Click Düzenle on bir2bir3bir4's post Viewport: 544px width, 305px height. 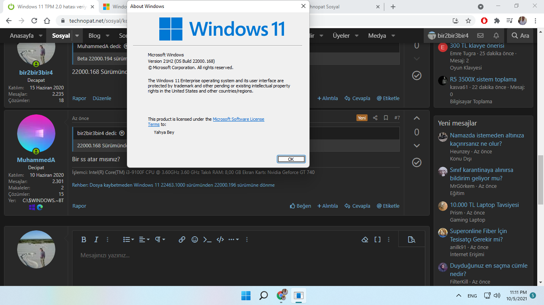(102, 98)
